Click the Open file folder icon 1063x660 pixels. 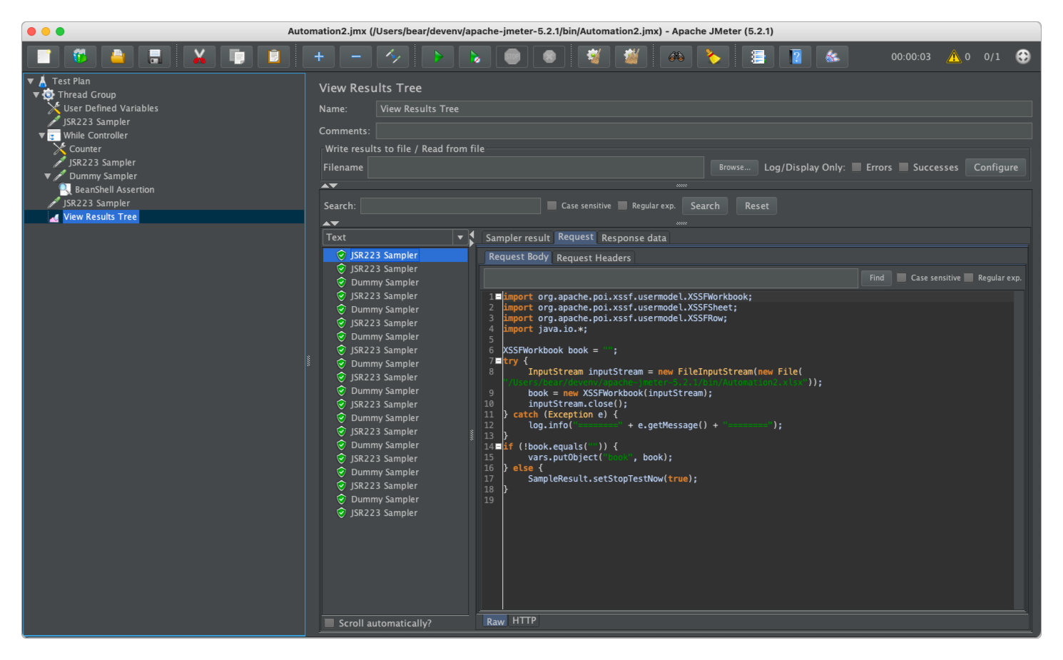click(118, 56)
